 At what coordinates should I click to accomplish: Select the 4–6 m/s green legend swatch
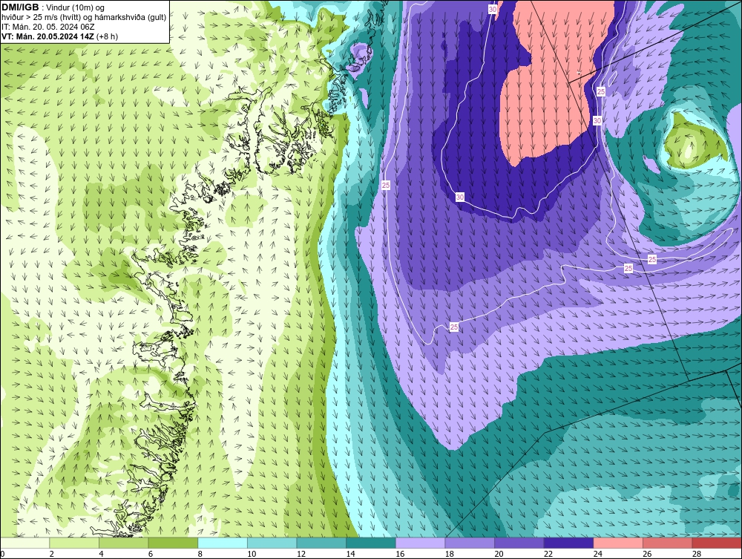tap(123, 543)
